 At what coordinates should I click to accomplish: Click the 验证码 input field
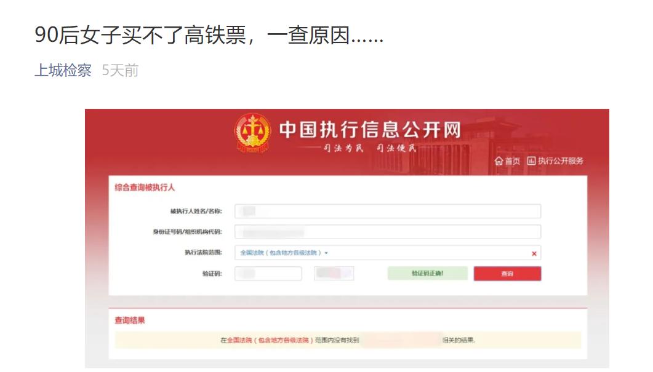(x=268, y=274)
